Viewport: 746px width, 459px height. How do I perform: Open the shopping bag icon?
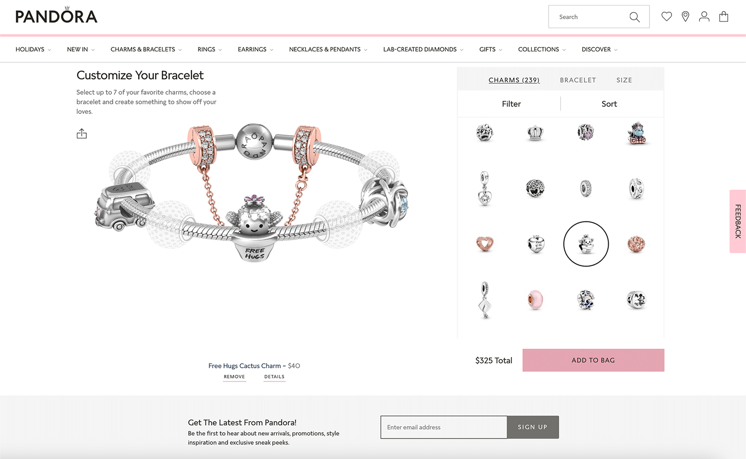pos(724,16)
